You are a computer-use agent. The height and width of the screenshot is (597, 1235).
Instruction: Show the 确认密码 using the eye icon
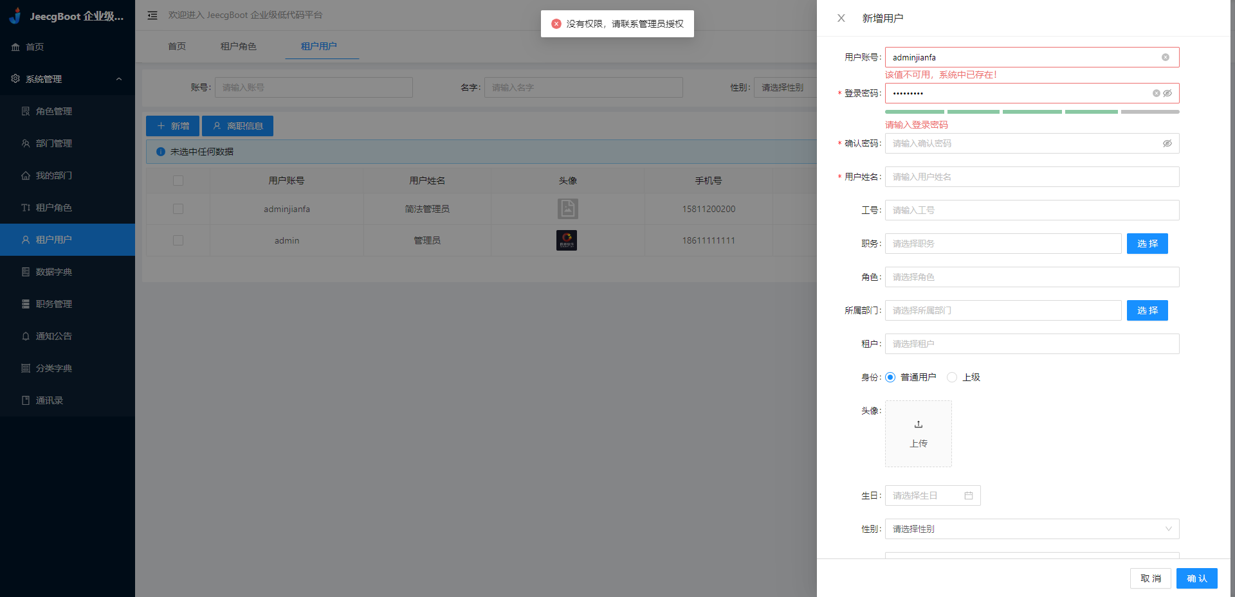point(1167,143)
